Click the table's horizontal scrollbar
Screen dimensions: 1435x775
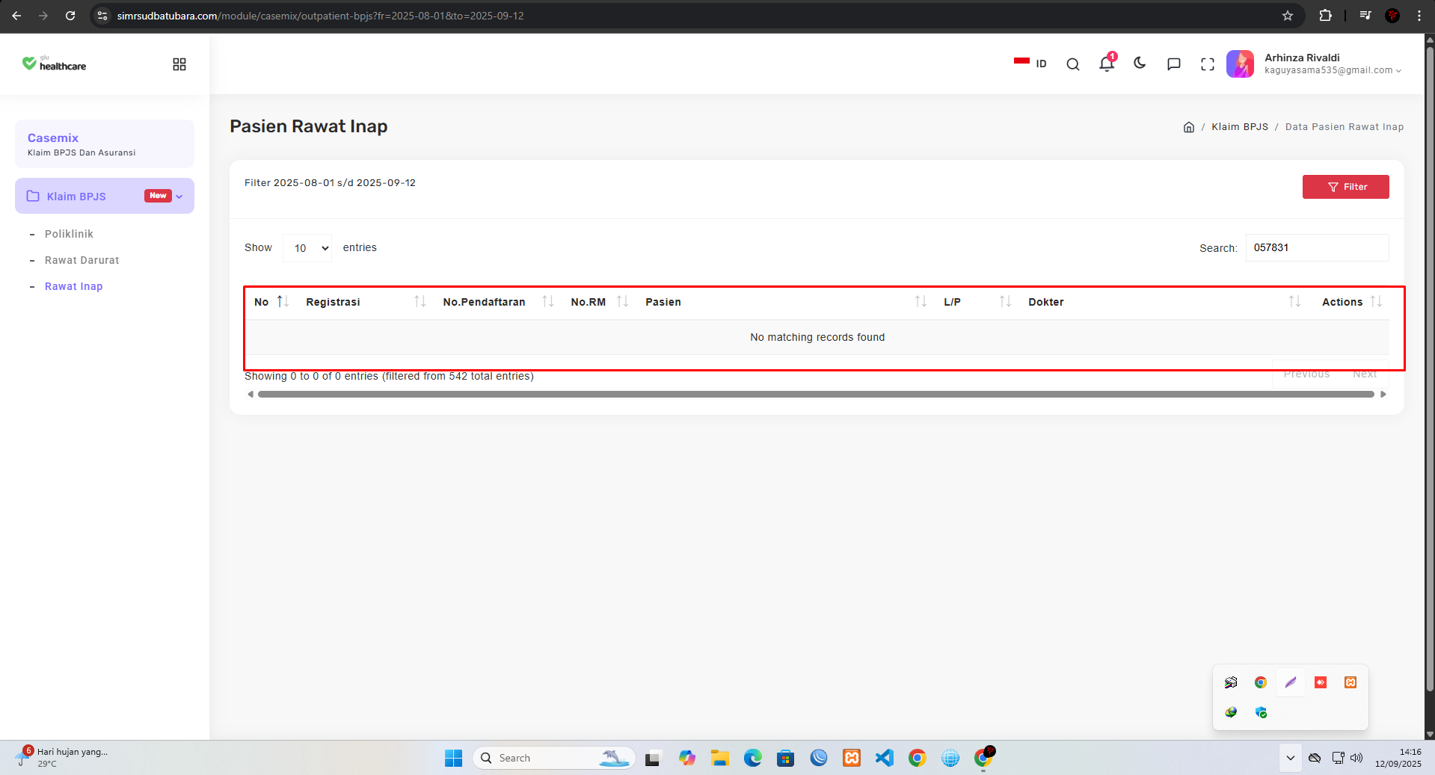point(816,394)
